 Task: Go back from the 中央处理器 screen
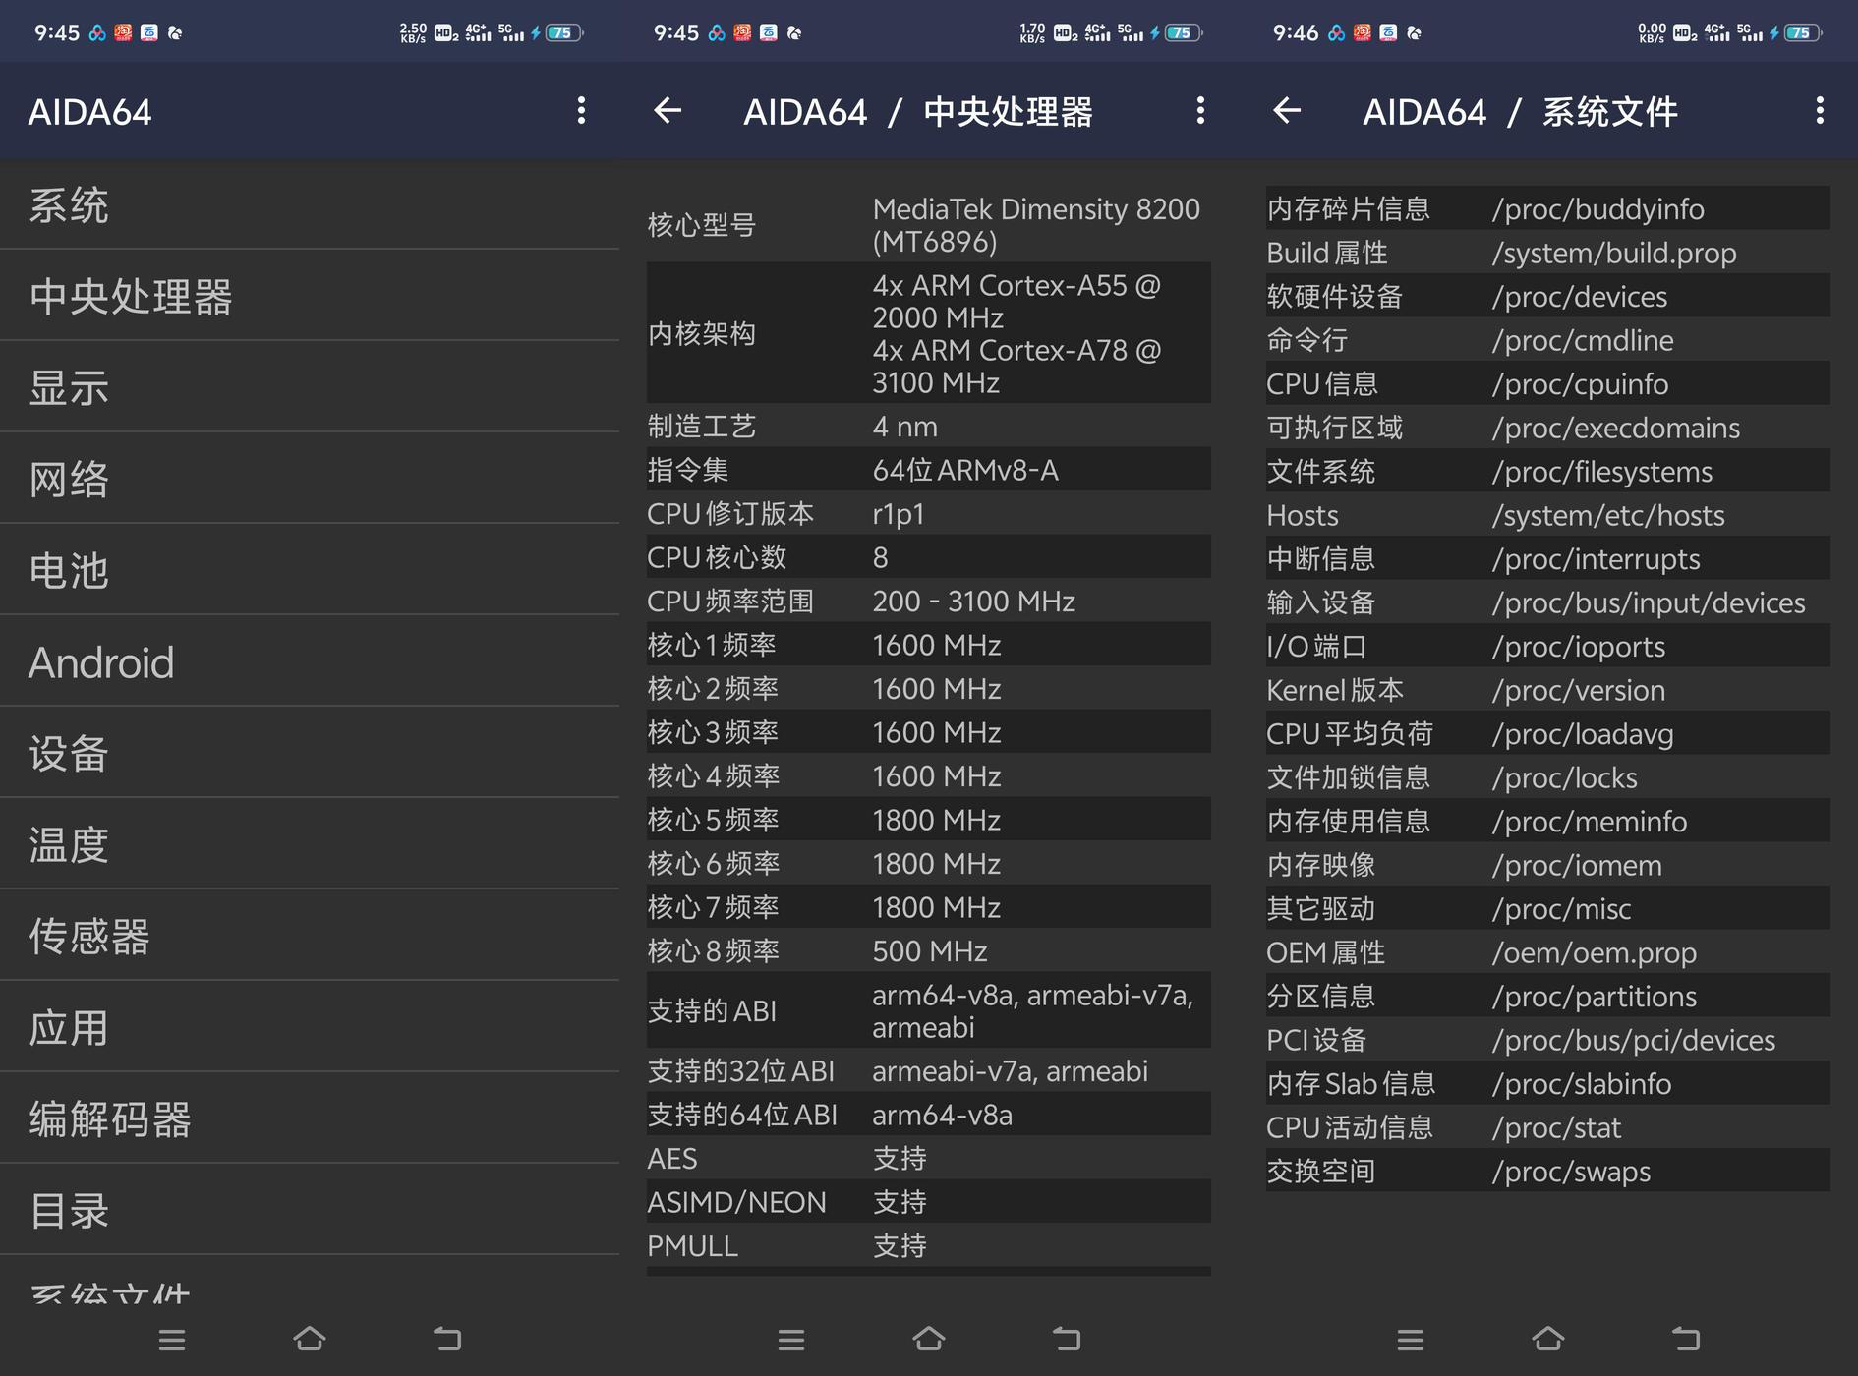pos(668,111)
